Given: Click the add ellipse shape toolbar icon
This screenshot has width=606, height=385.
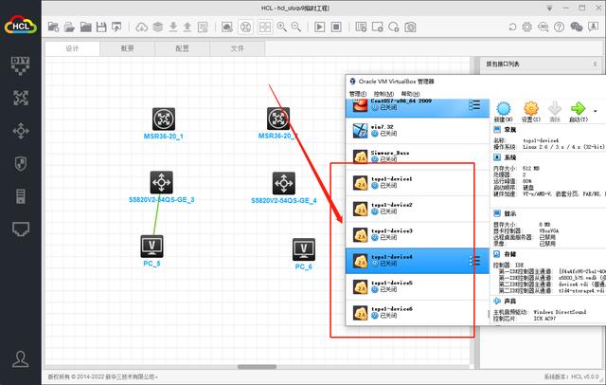Looking at the screenshot, I should pos(394,27).
